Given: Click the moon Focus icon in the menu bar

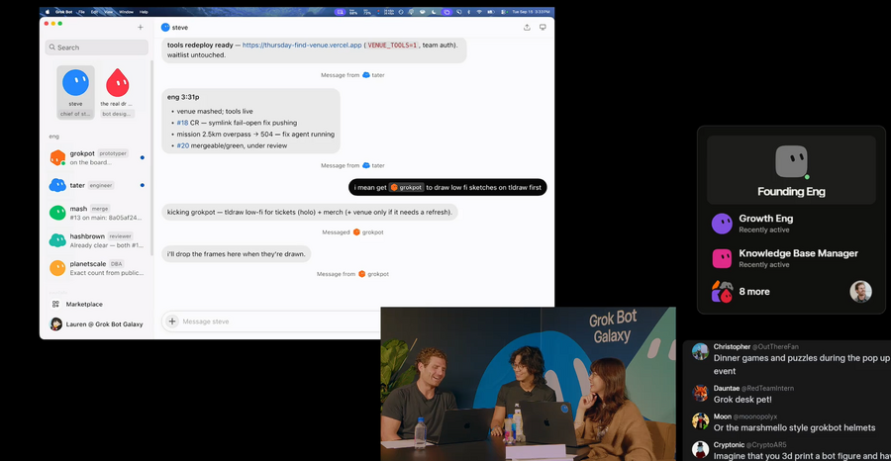Looking at the screenshot, I should click(434, 11).
